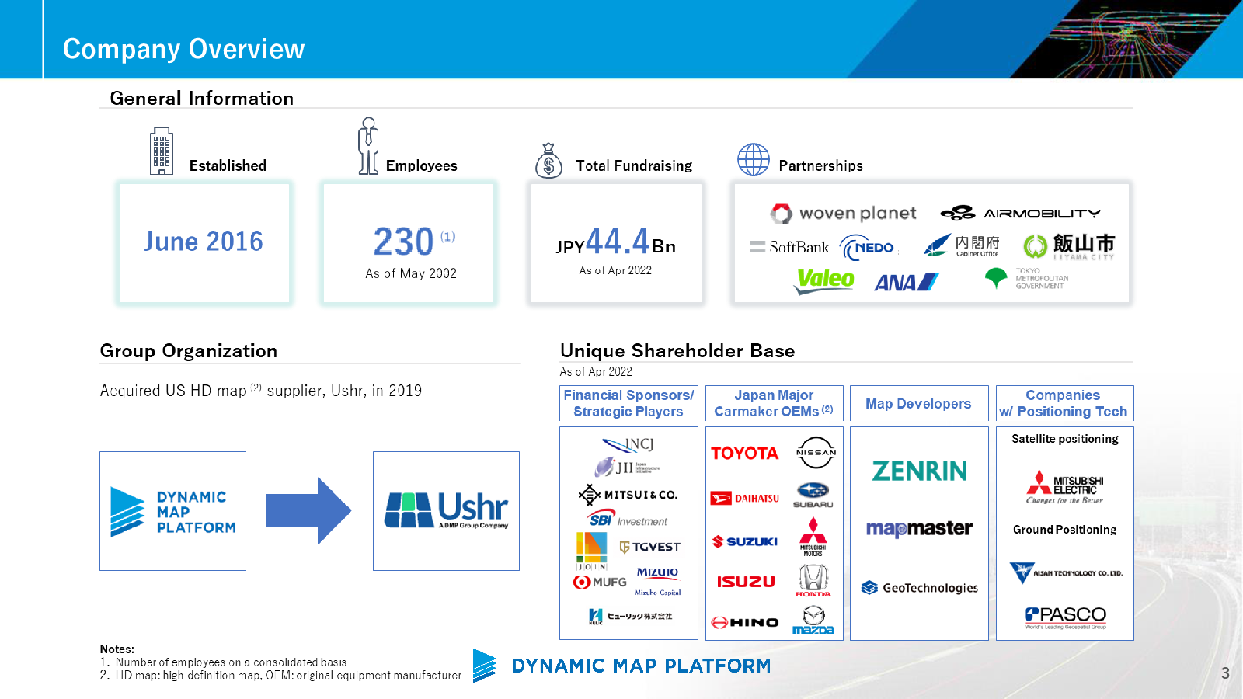
Task: Click the MUFG logo
Action: tap(600, 582)
